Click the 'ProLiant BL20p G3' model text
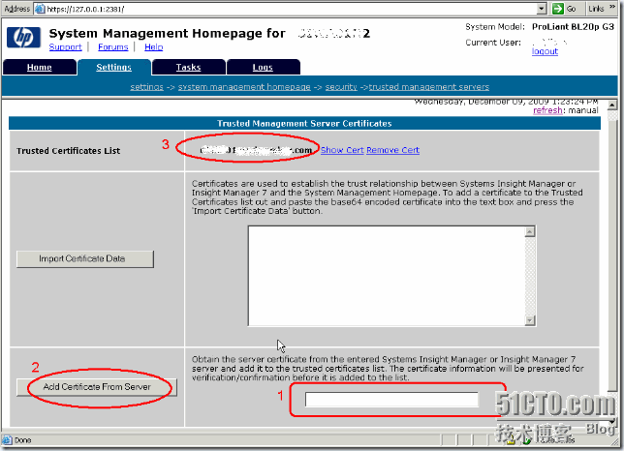 pyautogui.click(x=573, y=27)
